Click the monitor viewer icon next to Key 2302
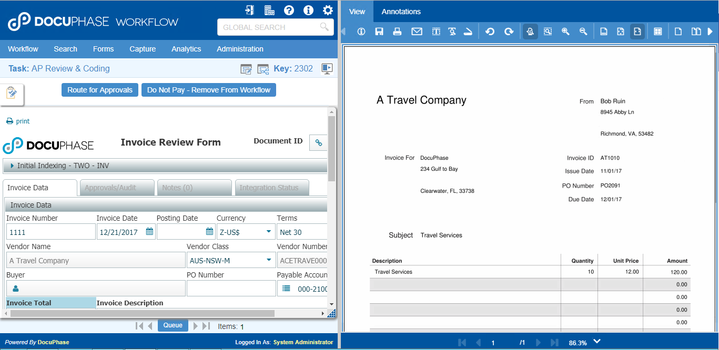Screen dimensions: 719x350 coord(327,68)
